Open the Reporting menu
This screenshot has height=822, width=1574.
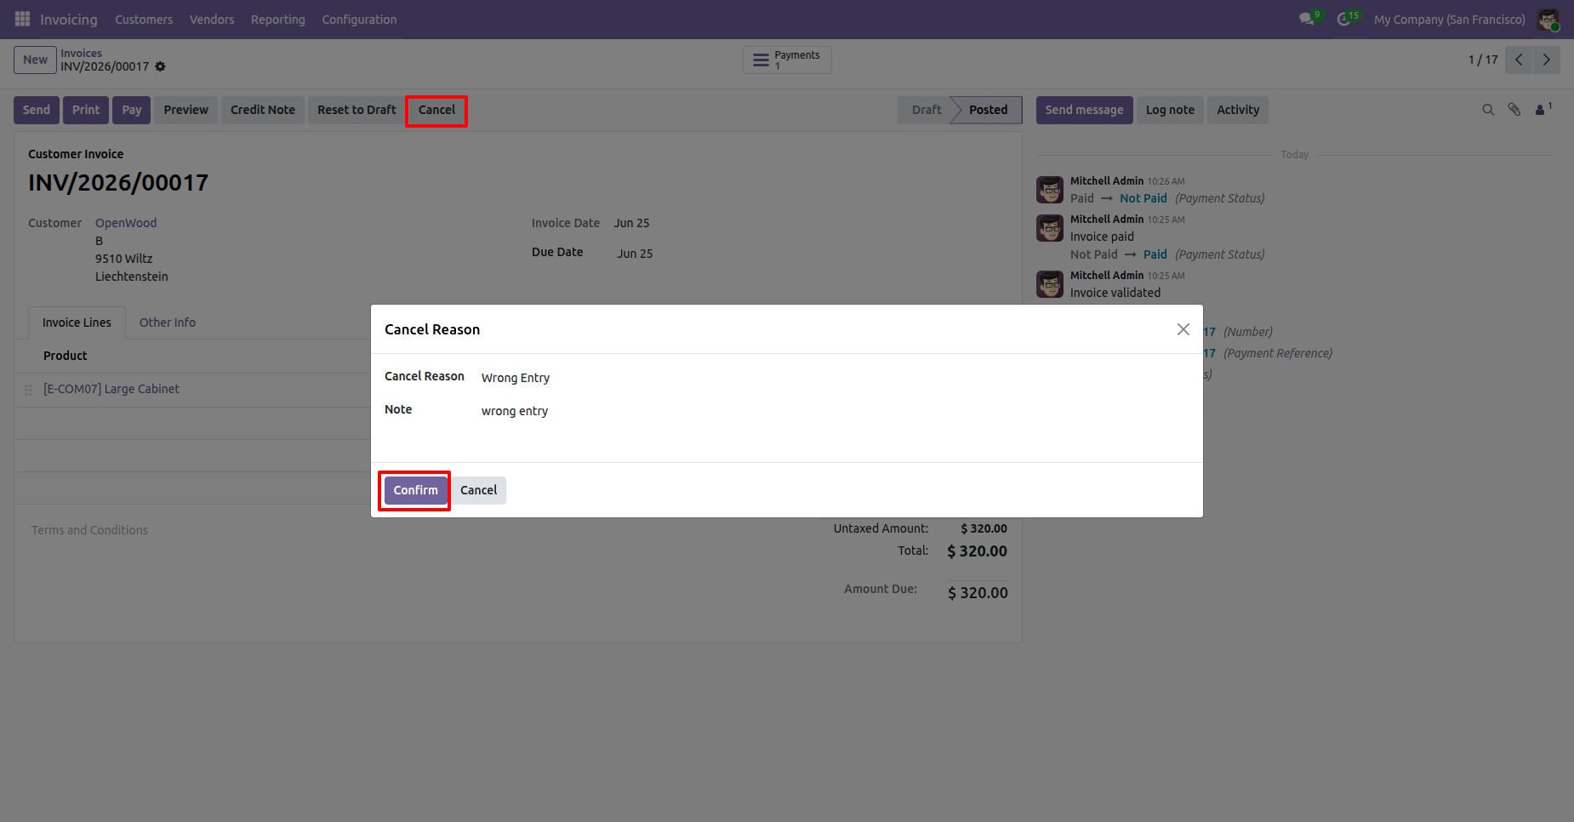[x=277, y=20]
